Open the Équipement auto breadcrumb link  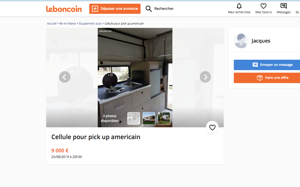click(90, 24)
